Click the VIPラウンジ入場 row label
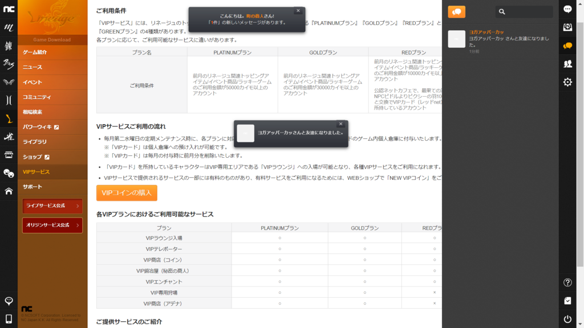584x328 pixels. point(164,238)
